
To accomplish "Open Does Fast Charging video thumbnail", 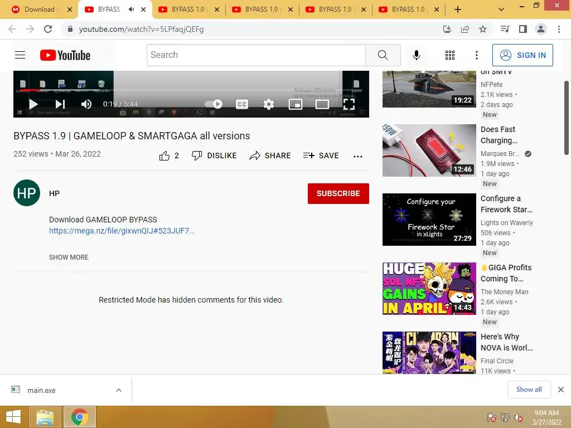I will 429,150.
